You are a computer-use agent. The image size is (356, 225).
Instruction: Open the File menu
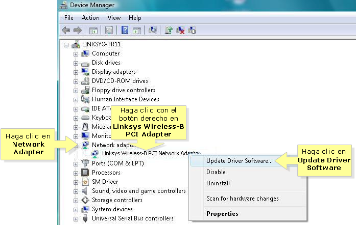tap(69, 18)
